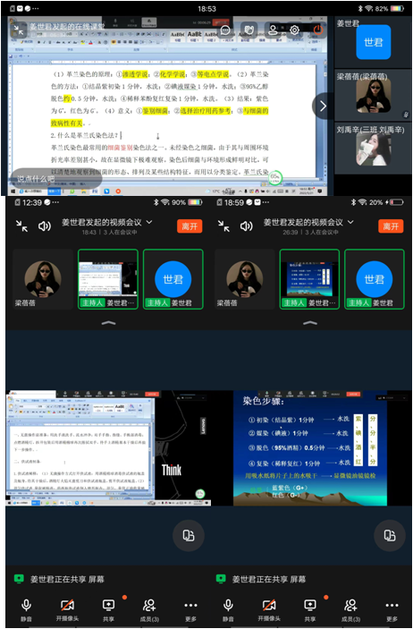Screen dimensions: 413x629
Task: Toggle the speaker icon in the 18:43 meeting
Action: [44, 226]
